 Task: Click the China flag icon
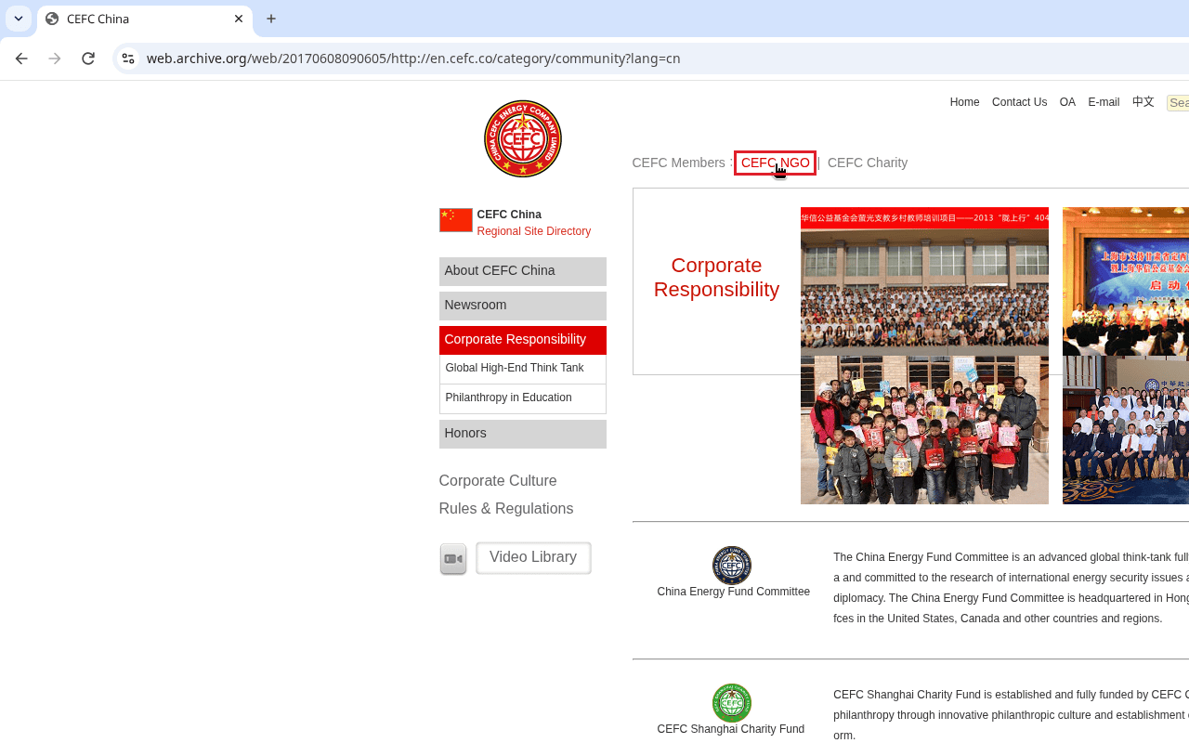pyautogui.click(x=456, y=220)
